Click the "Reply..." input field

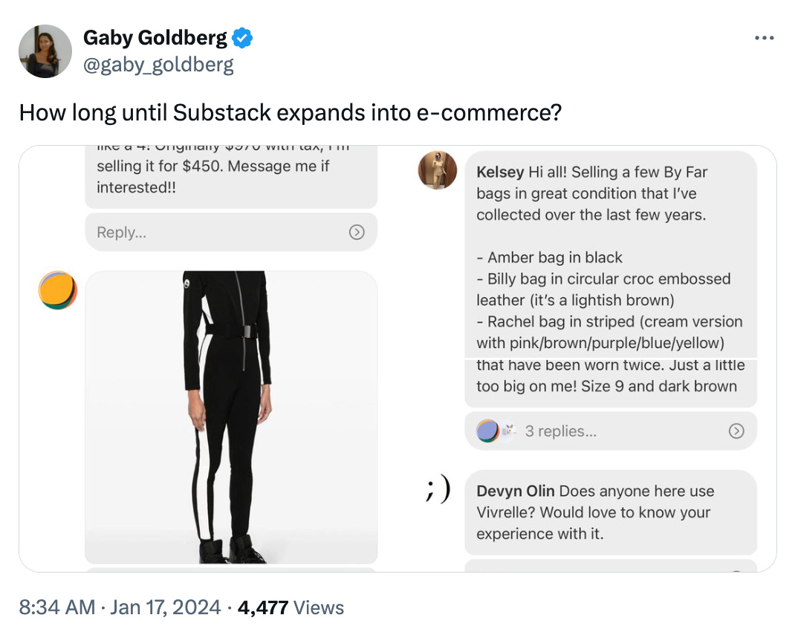[149, 232]
